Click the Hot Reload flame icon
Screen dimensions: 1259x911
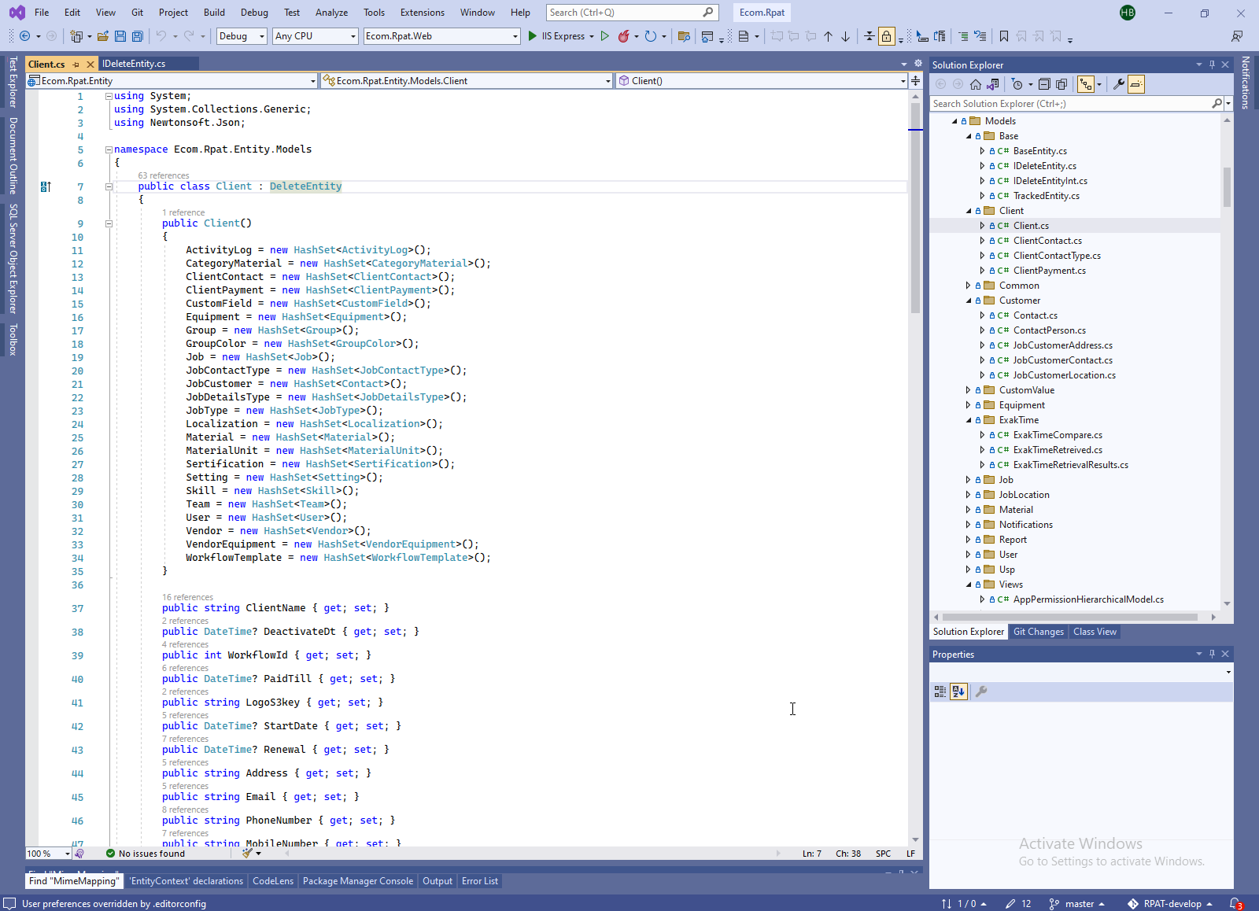click(x=624, y=36)
